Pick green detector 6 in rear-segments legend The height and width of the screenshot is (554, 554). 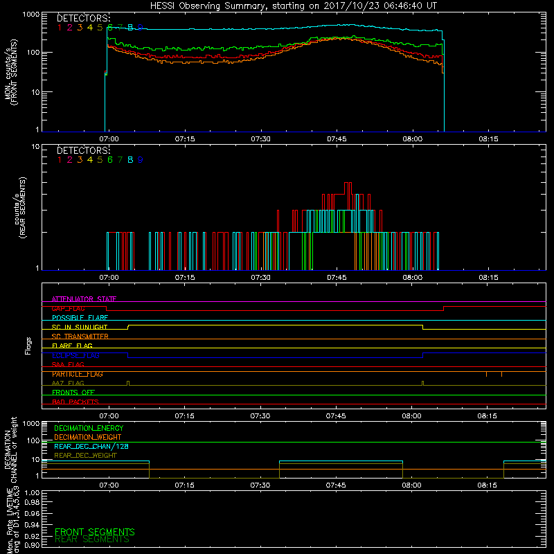pyautogui.click(x=110, y=160)
